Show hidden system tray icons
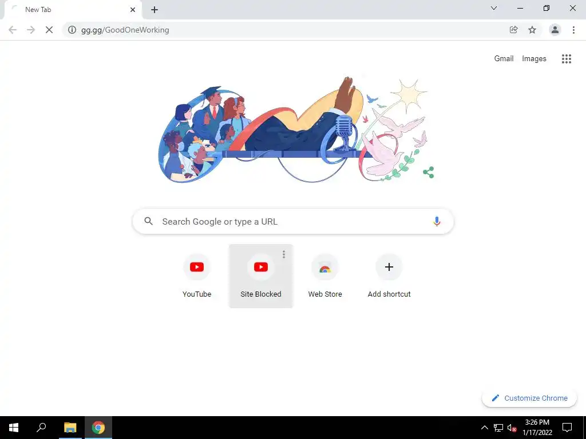586x439 pixels. coord(484,428)
